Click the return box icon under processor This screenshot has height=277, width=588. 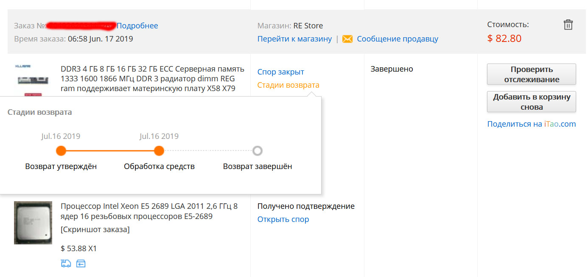[x=81, y=263]
